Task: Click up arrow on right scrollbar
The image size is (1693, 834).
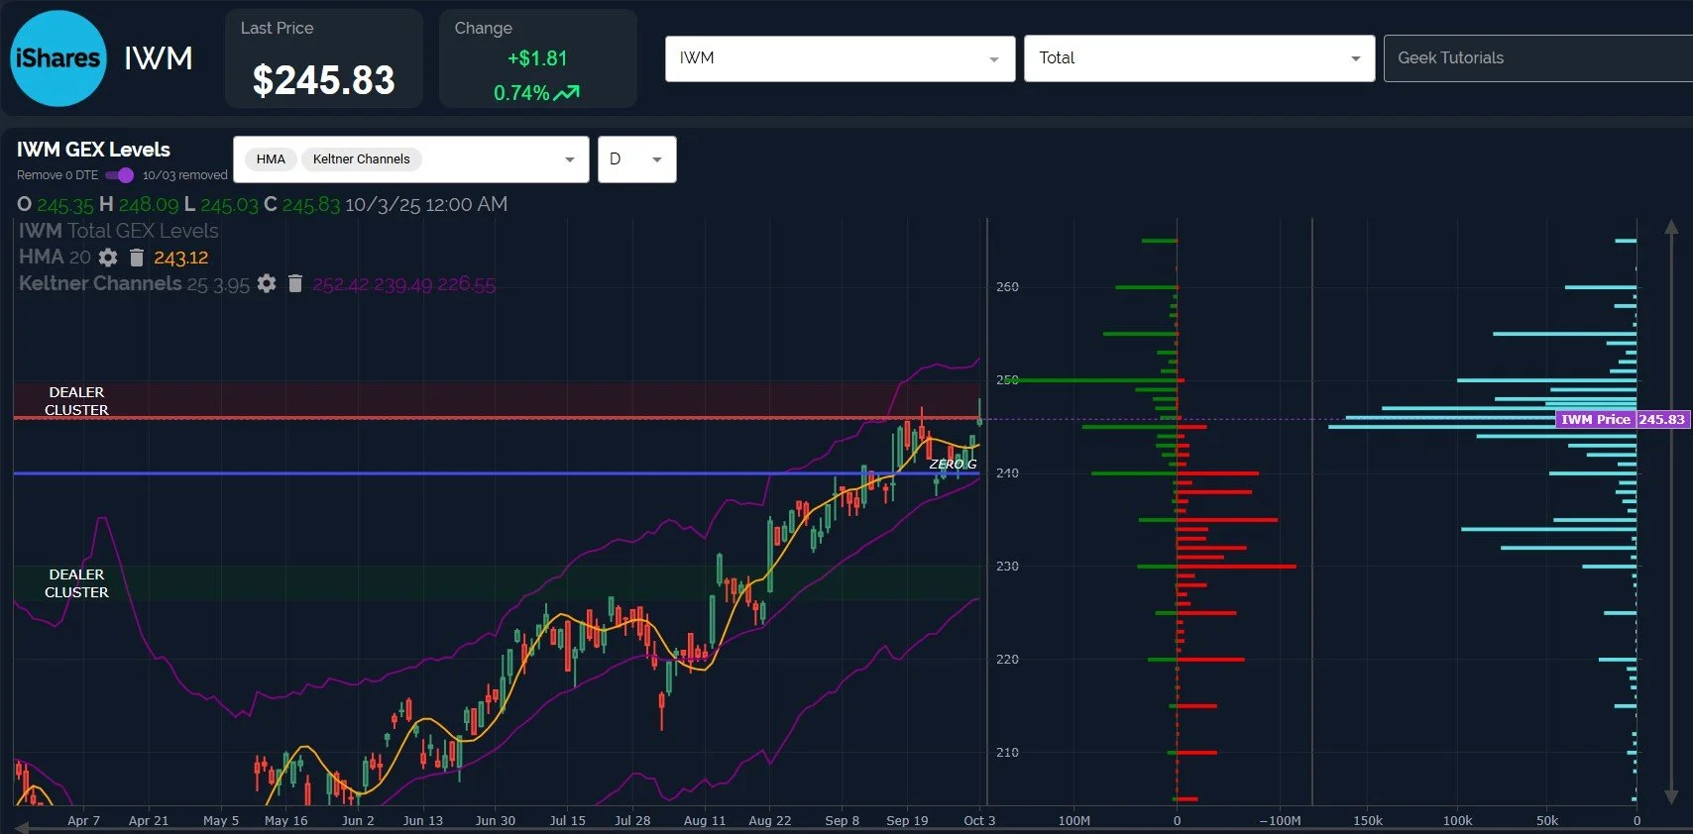Action: (x=1671, y=228)
